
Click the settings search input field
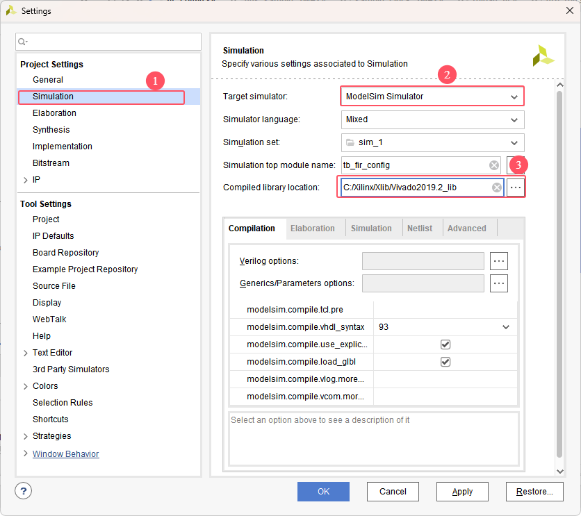pos(108,42)
